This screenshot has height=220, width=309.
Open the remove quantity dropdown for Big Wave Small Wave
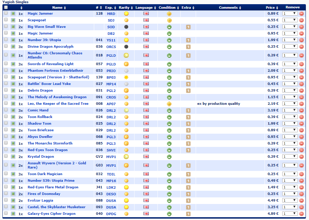click(x=290, y=27)
